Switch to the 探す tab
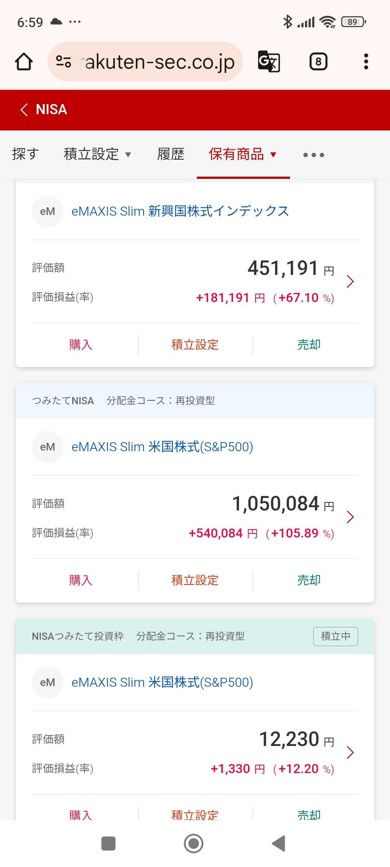Screen dimensions: 390x867 pyautogui.click(x=25, y=154)
